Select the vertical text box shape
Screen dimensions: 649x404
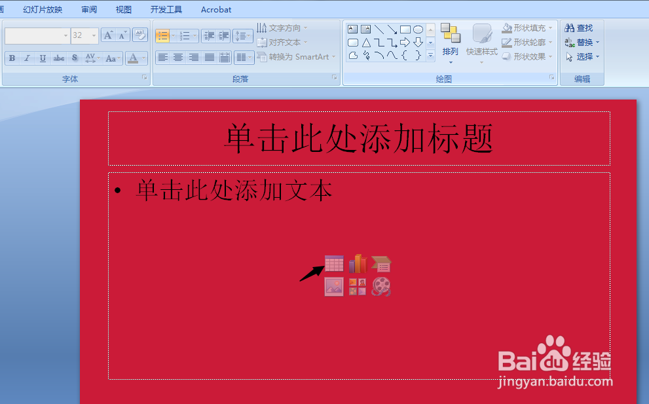pyautogui.click(x=366, y=29)
